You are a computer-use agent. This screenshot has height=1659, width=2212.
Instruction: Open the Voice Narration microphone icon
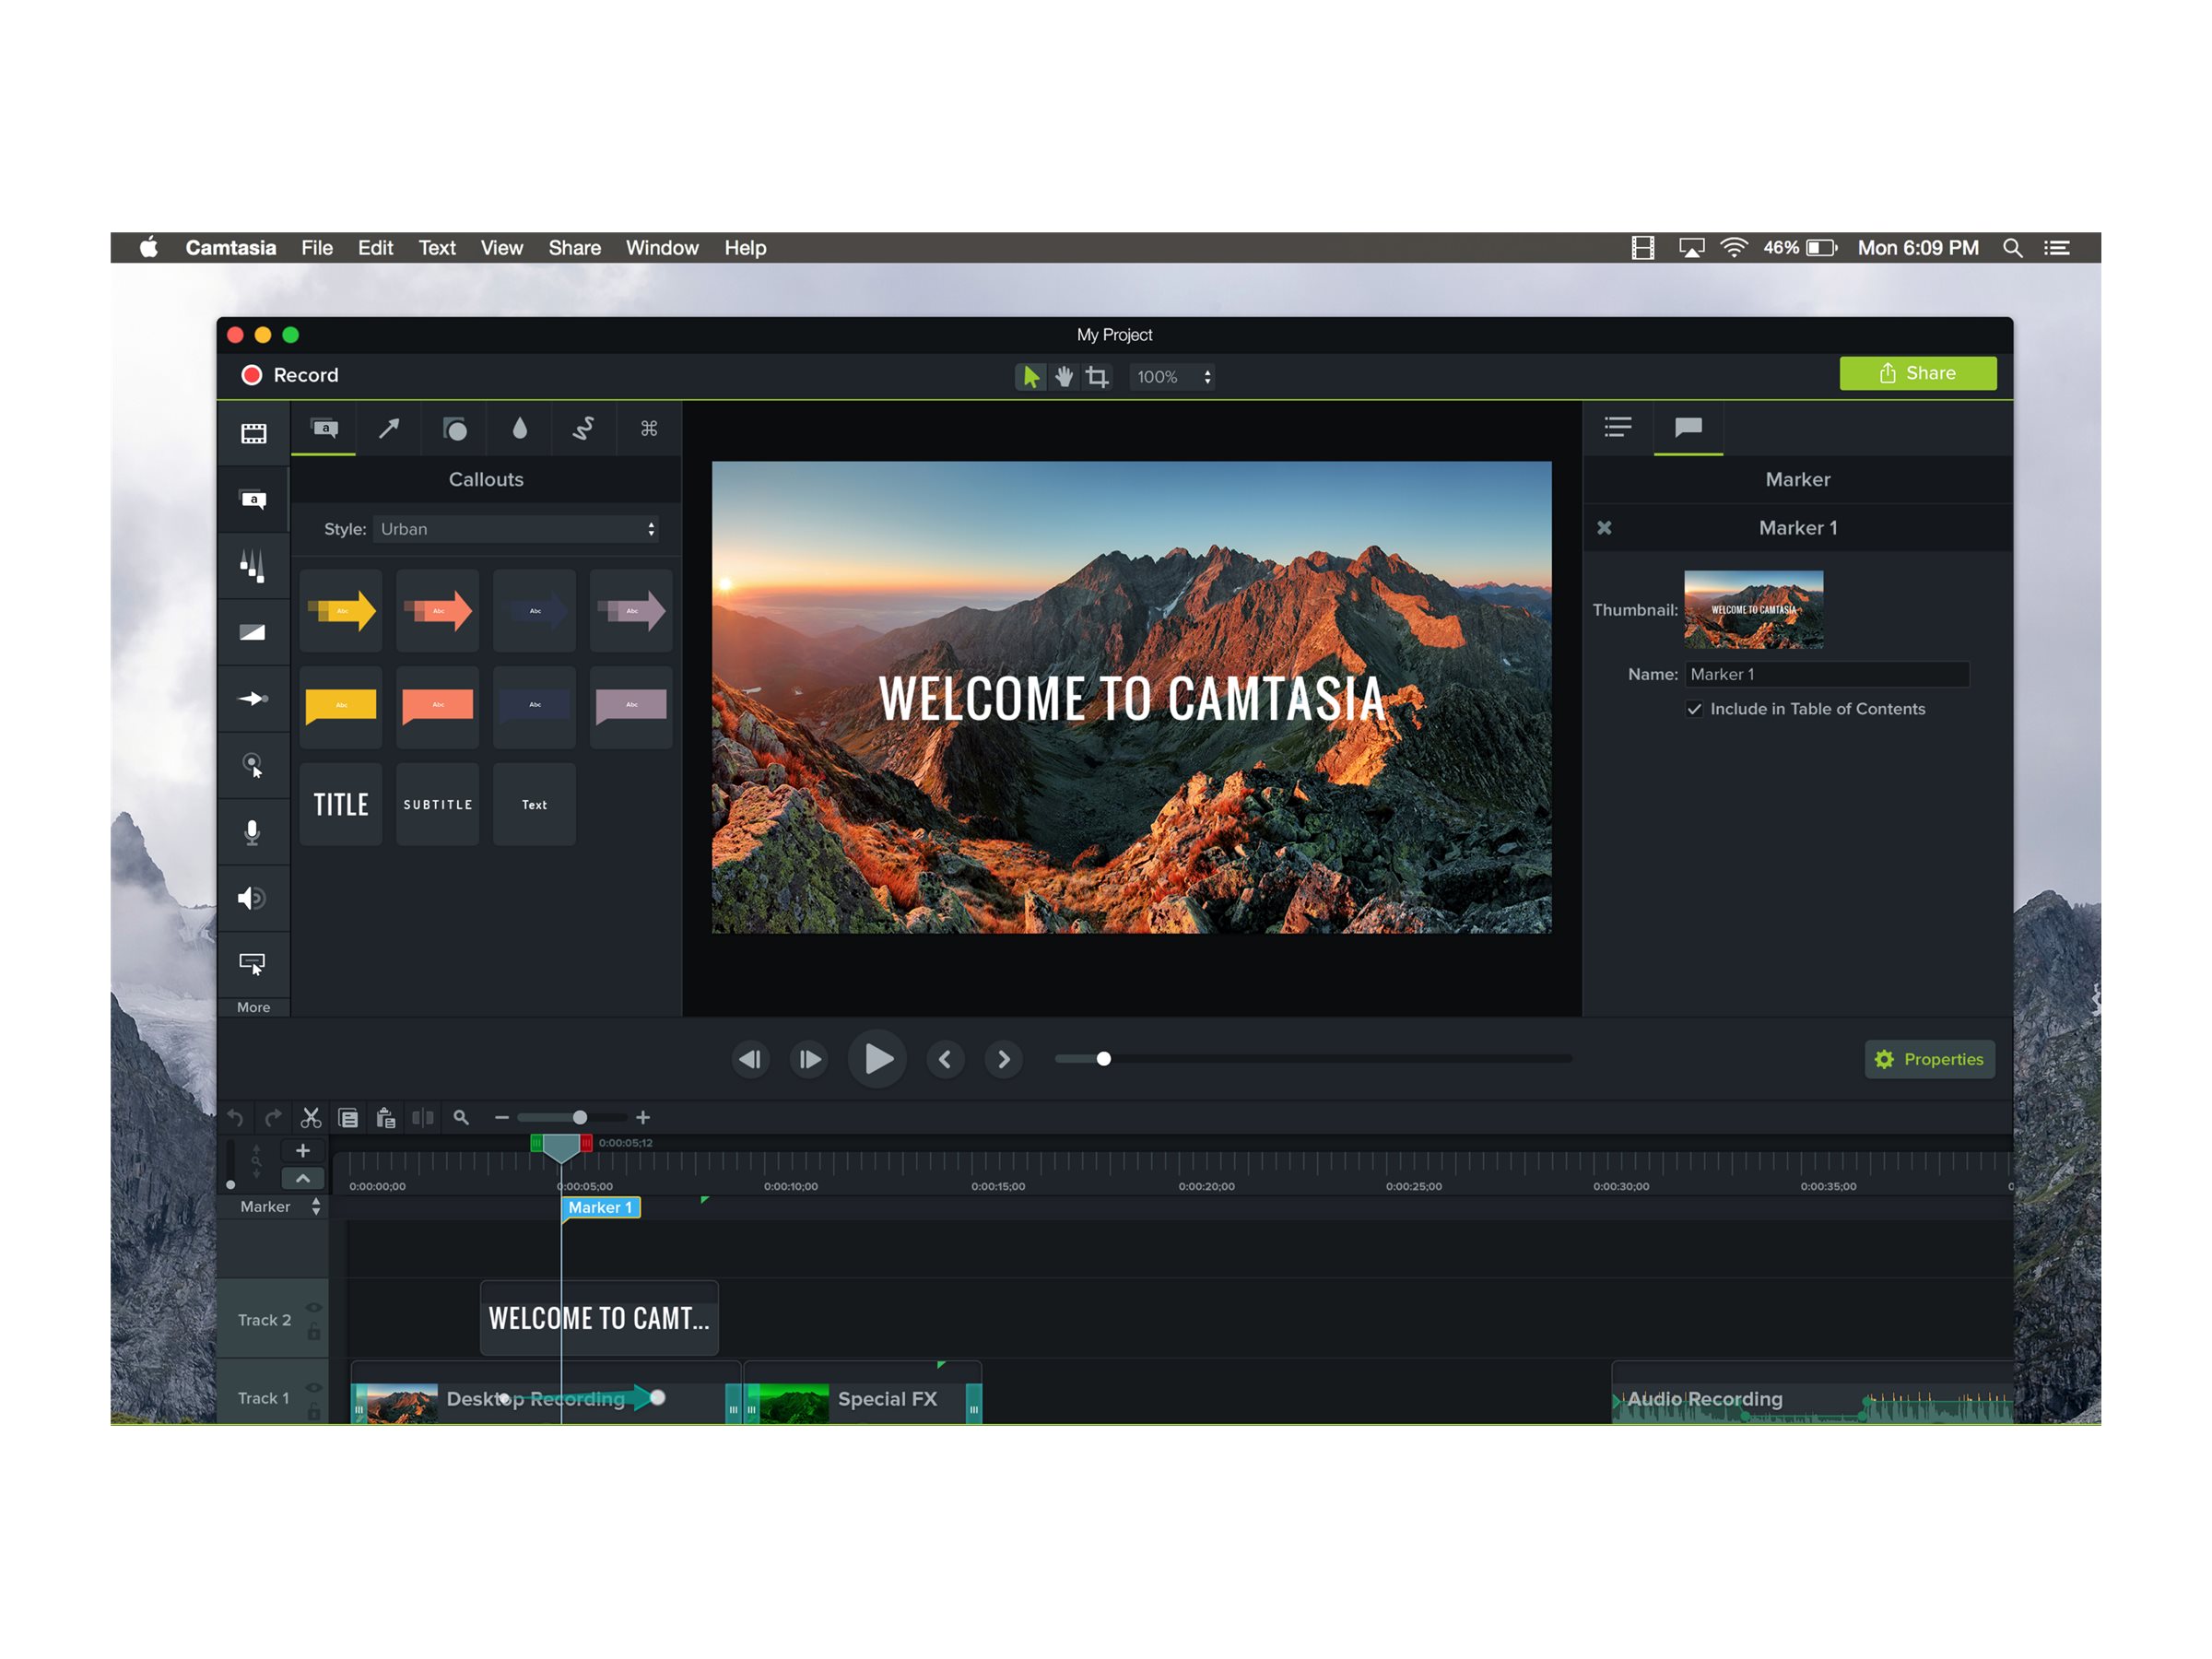tap(253, 832)
